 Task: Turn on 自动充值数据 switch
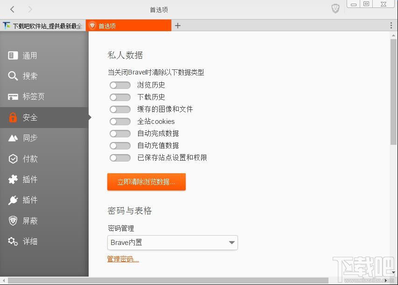click(x=120, y=146)
